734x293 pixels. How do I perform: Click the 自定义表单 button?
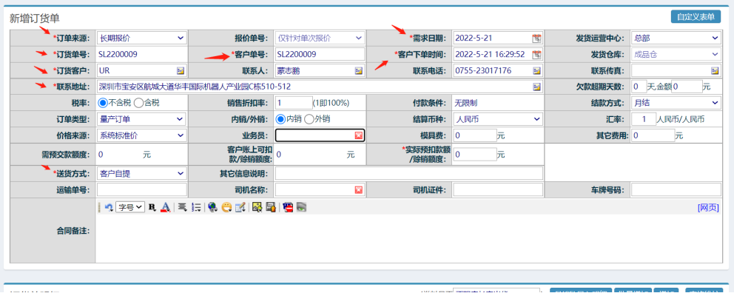coord(696,16)
